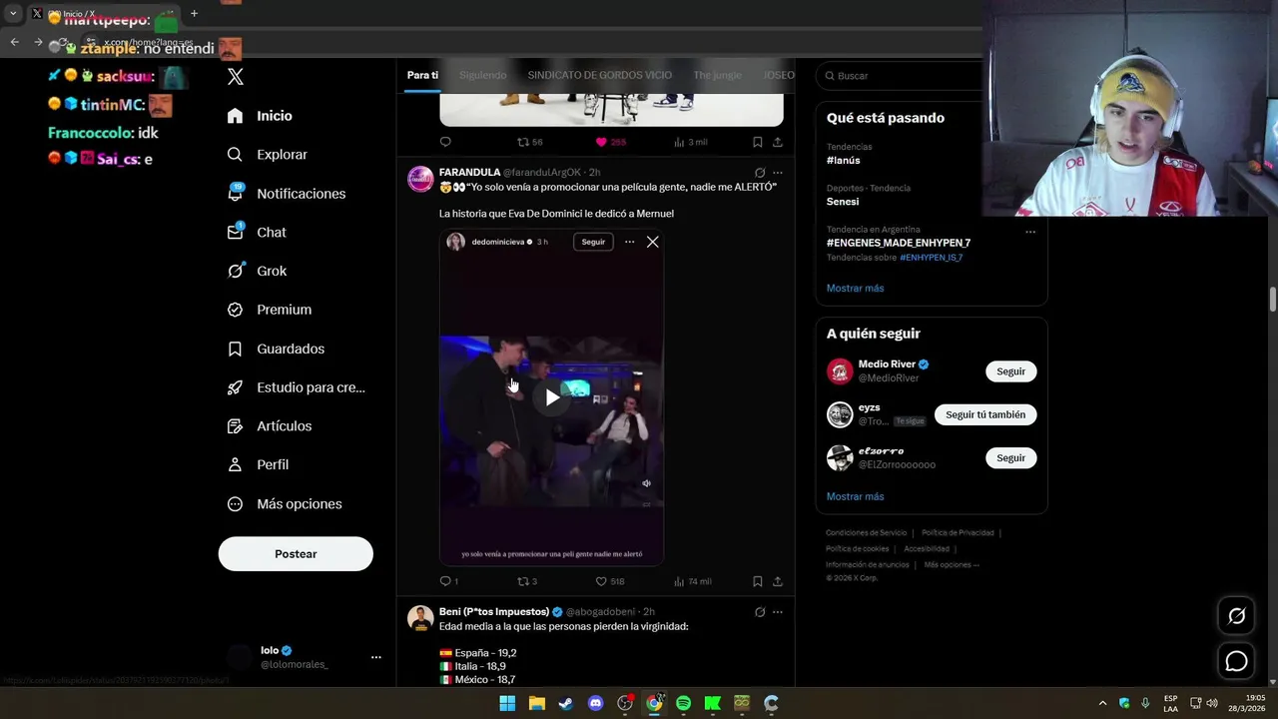
Task: Expand Mostrar más under A quién seguir
Action: click(855, 496)
